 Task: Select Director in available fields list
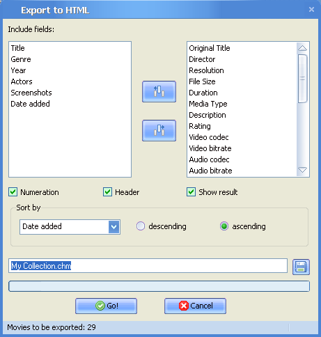click(202, 59)
